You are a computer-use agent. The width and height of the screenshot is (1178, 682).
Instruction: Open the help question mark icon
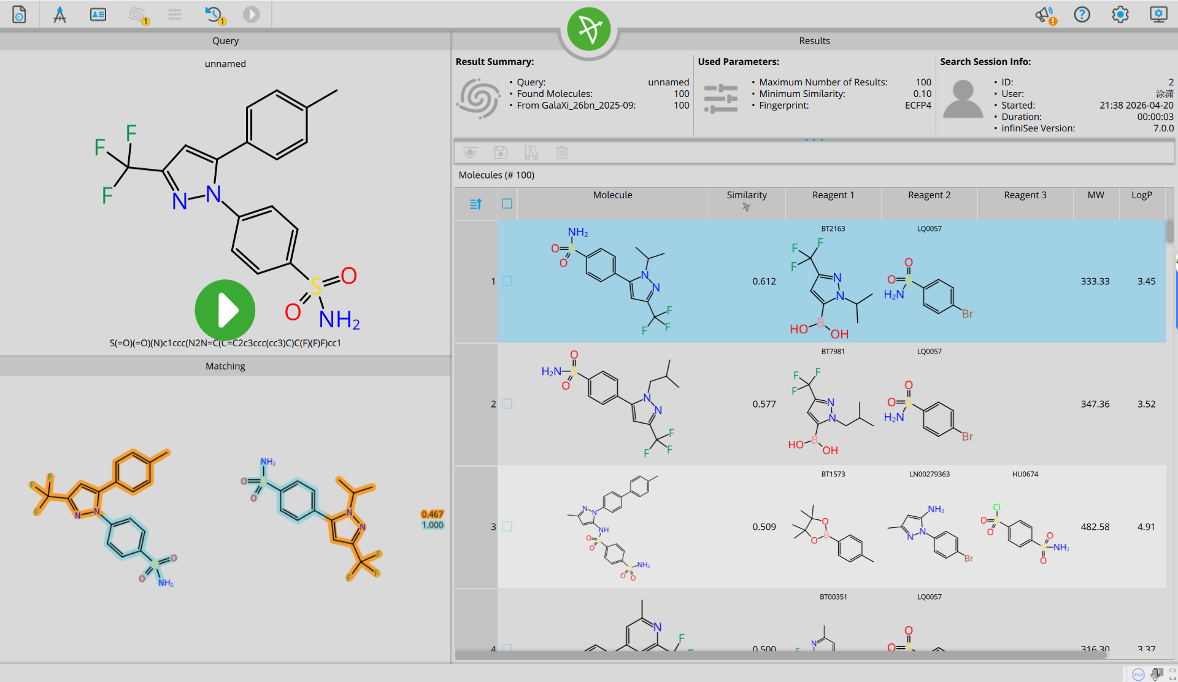tap(1082, 14)
